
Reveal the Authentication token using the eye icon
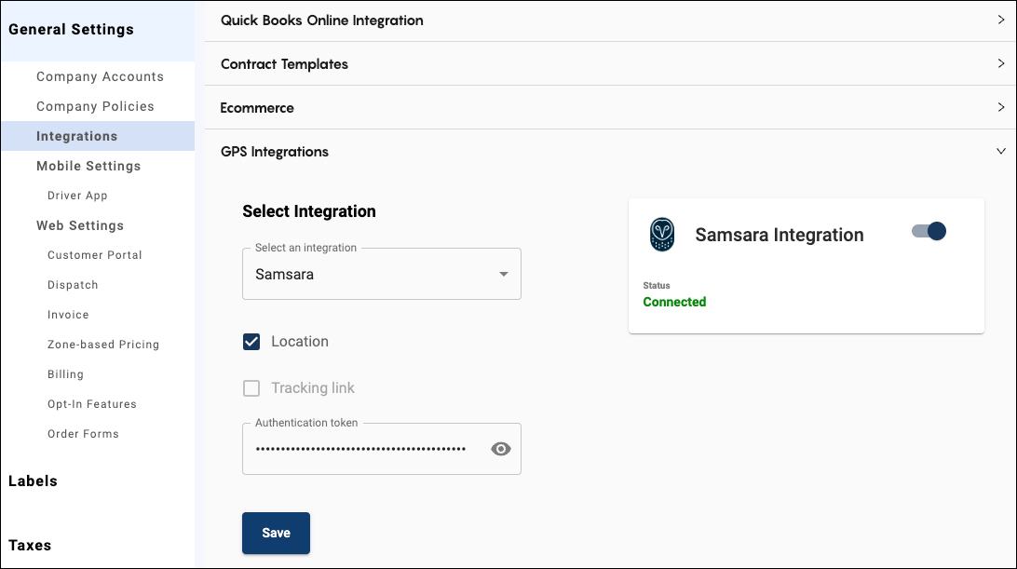pyautogui.click(x=500, y=448)
